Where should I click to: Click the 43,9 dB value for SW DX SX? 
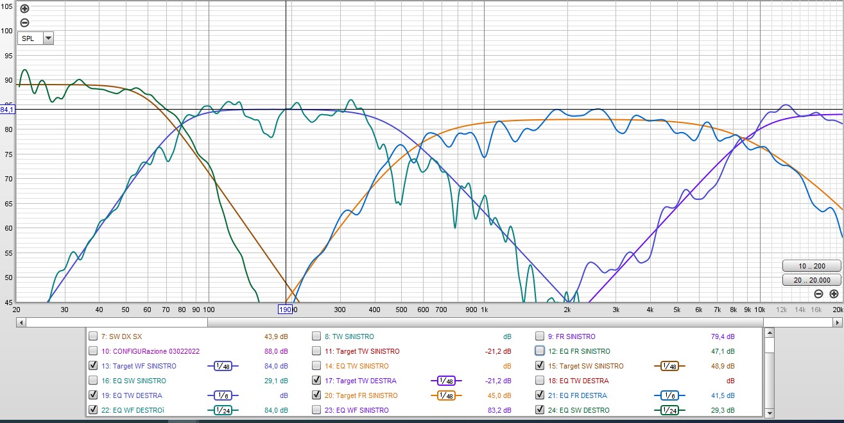[276, 336]
